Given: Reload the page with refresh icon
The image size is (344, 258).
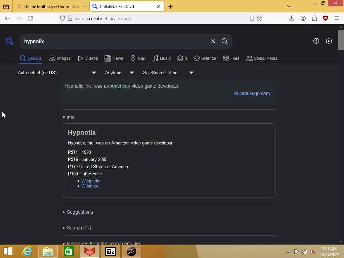Looking at the screenshot, I should pos(30,18).
